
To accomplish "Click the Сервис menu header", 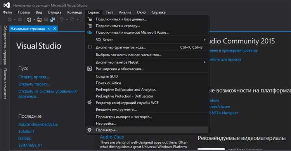I will (x=94, y=12).
